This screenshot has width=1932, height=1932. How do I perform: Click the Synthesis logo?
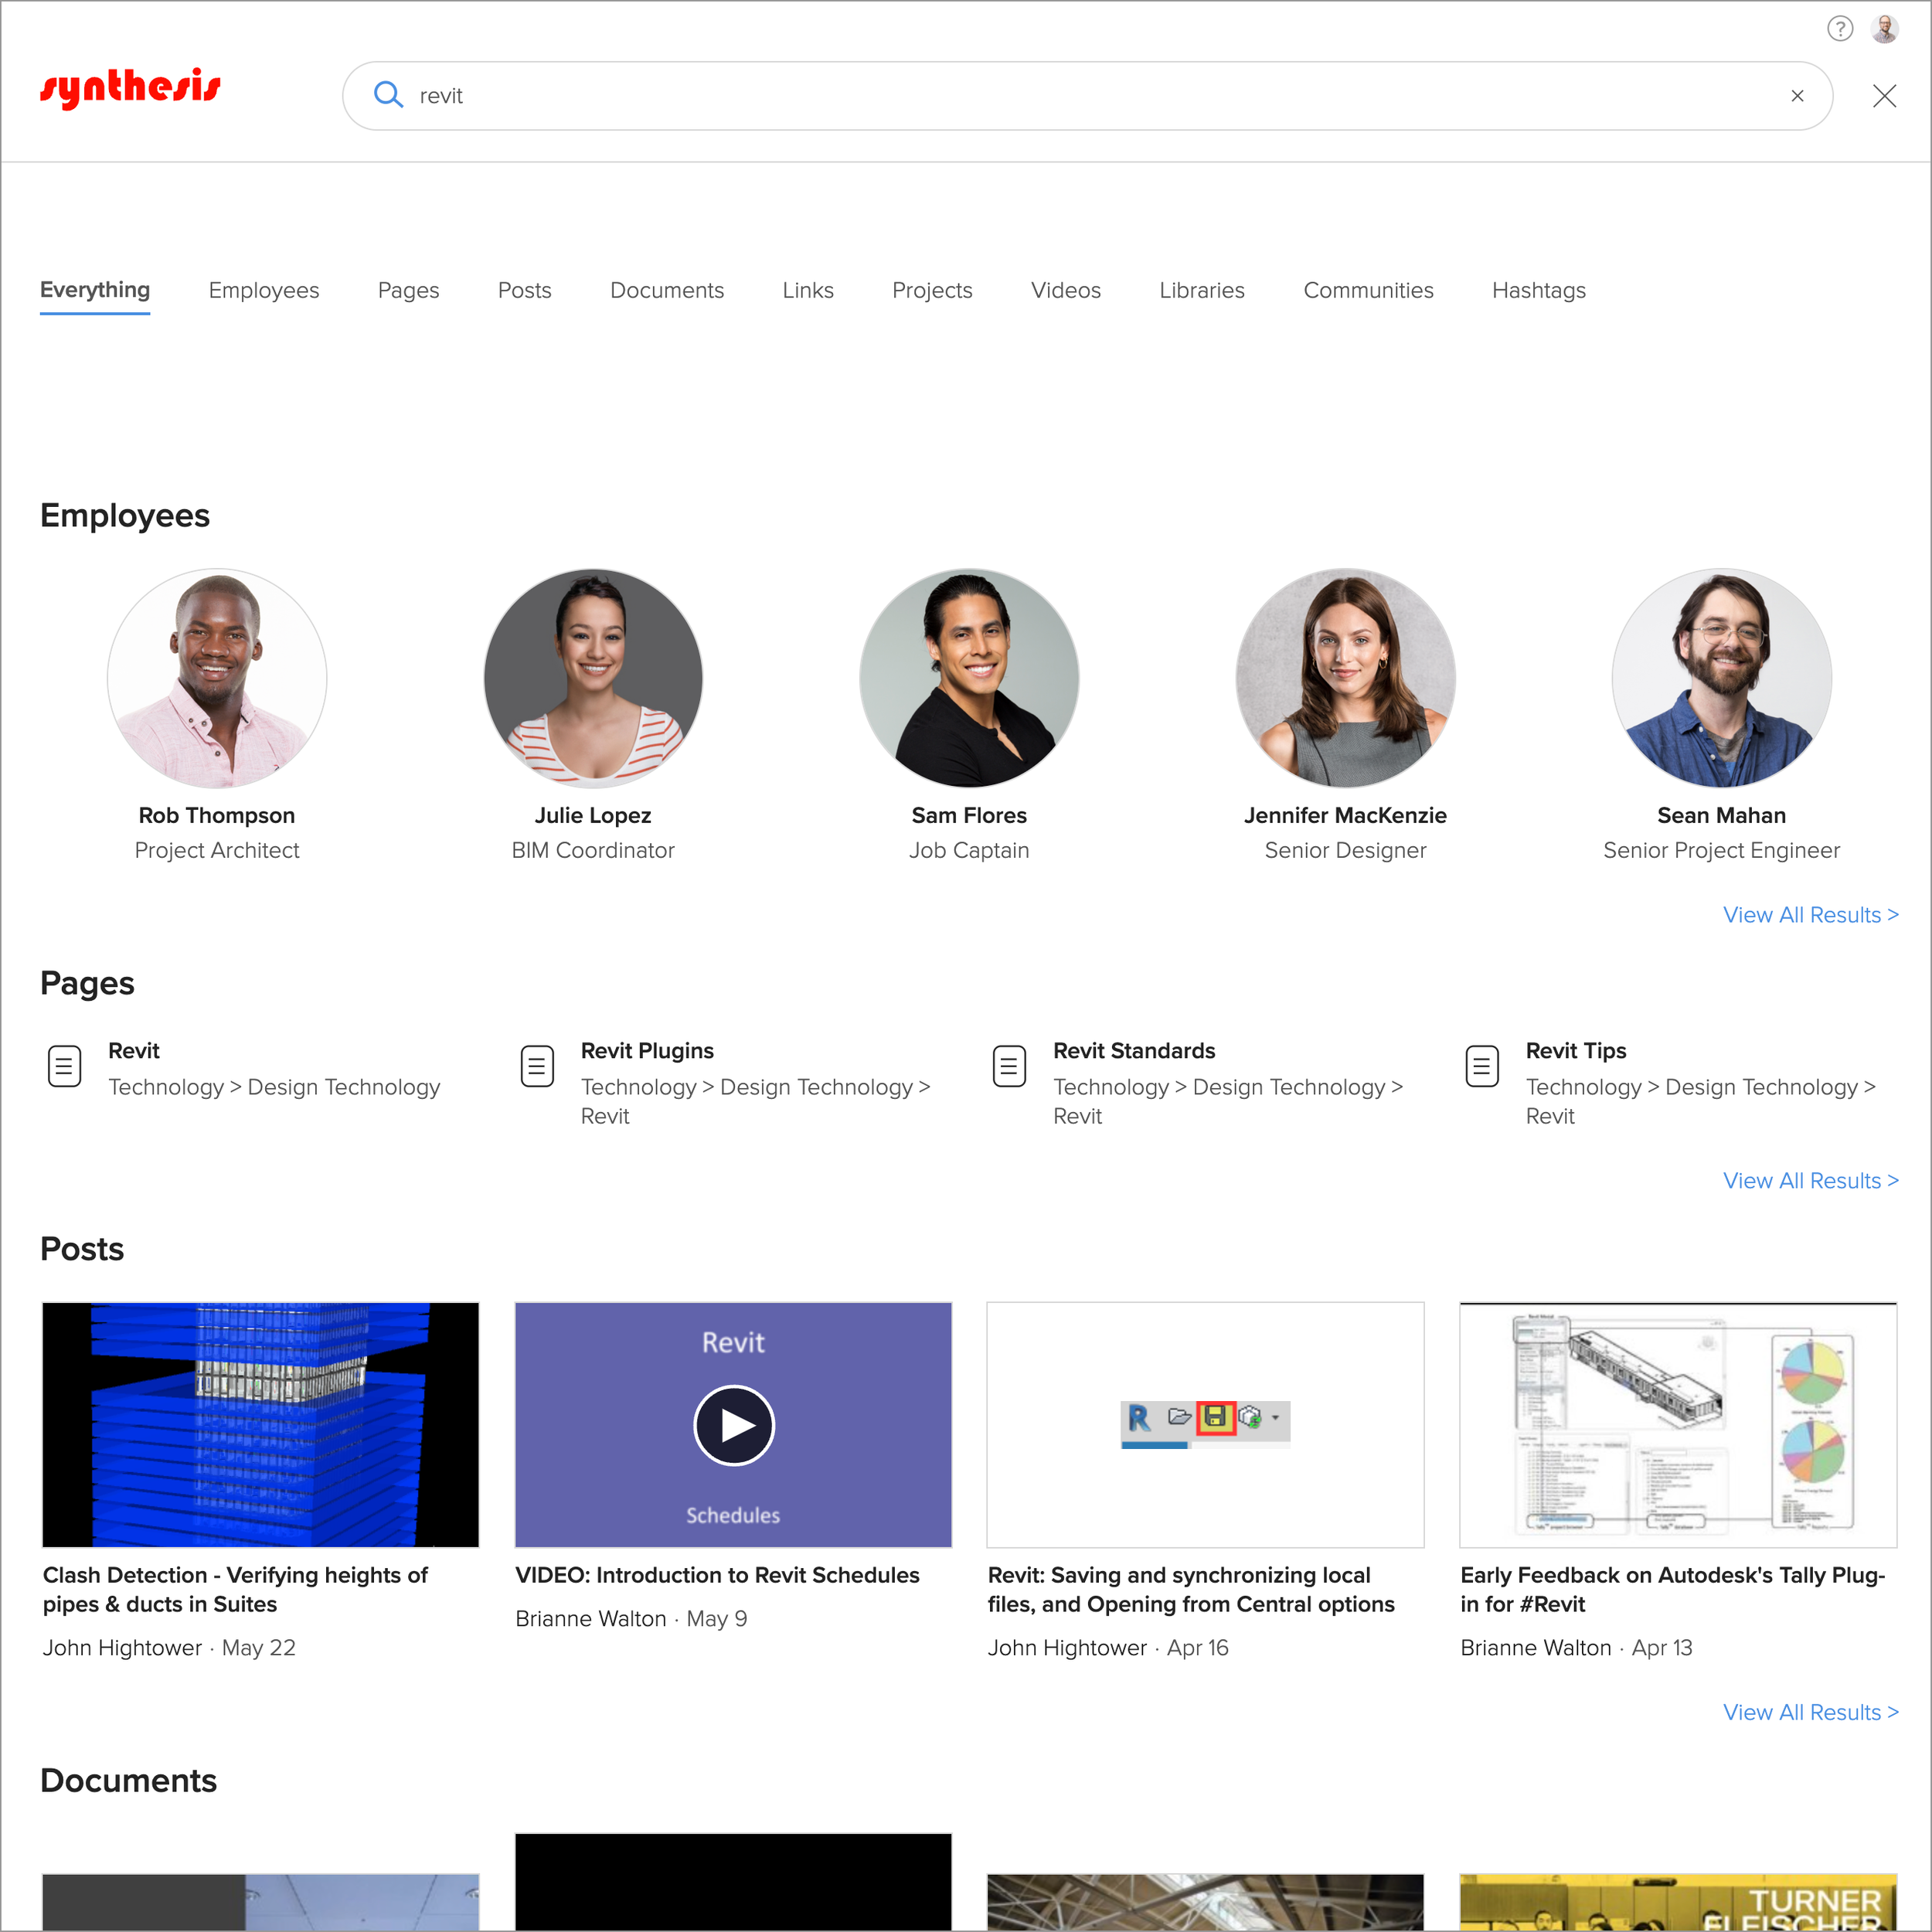pos(130,88)
